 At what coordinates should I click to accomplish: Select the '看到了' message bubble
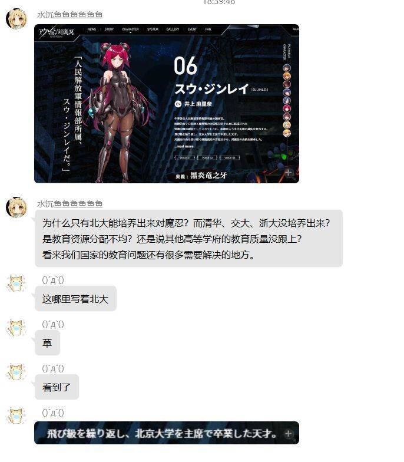57,387
